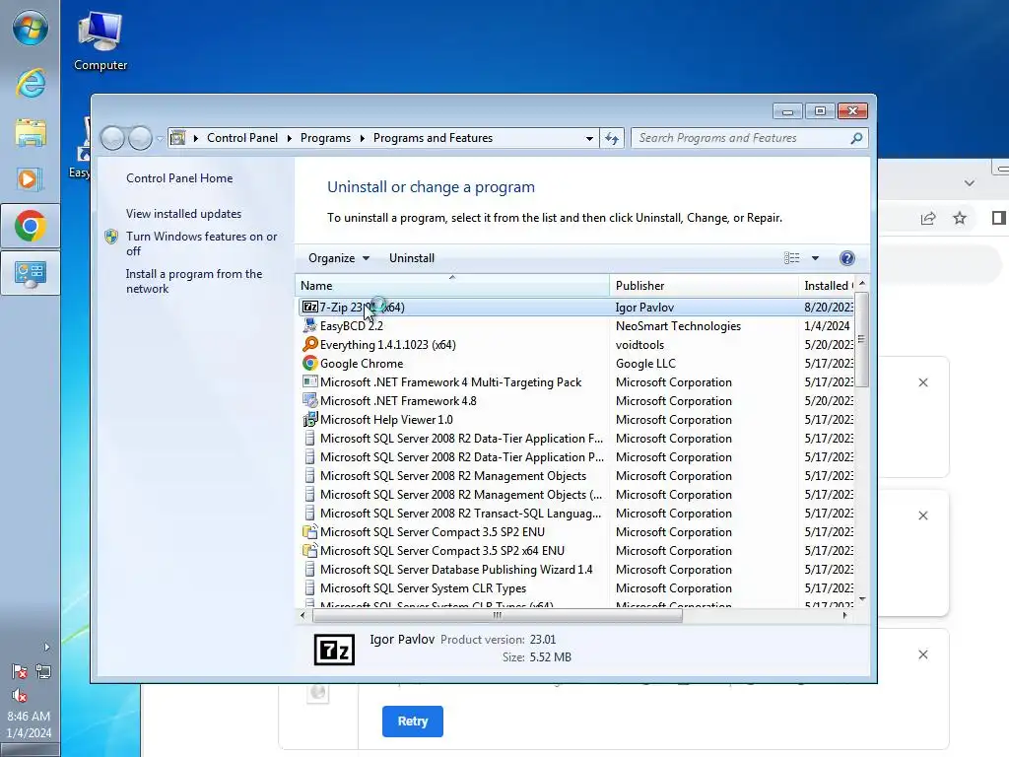Open Turn Windows features on or off
The width and height of the screenshot is (1009, 757).
(x=201, y=243)
